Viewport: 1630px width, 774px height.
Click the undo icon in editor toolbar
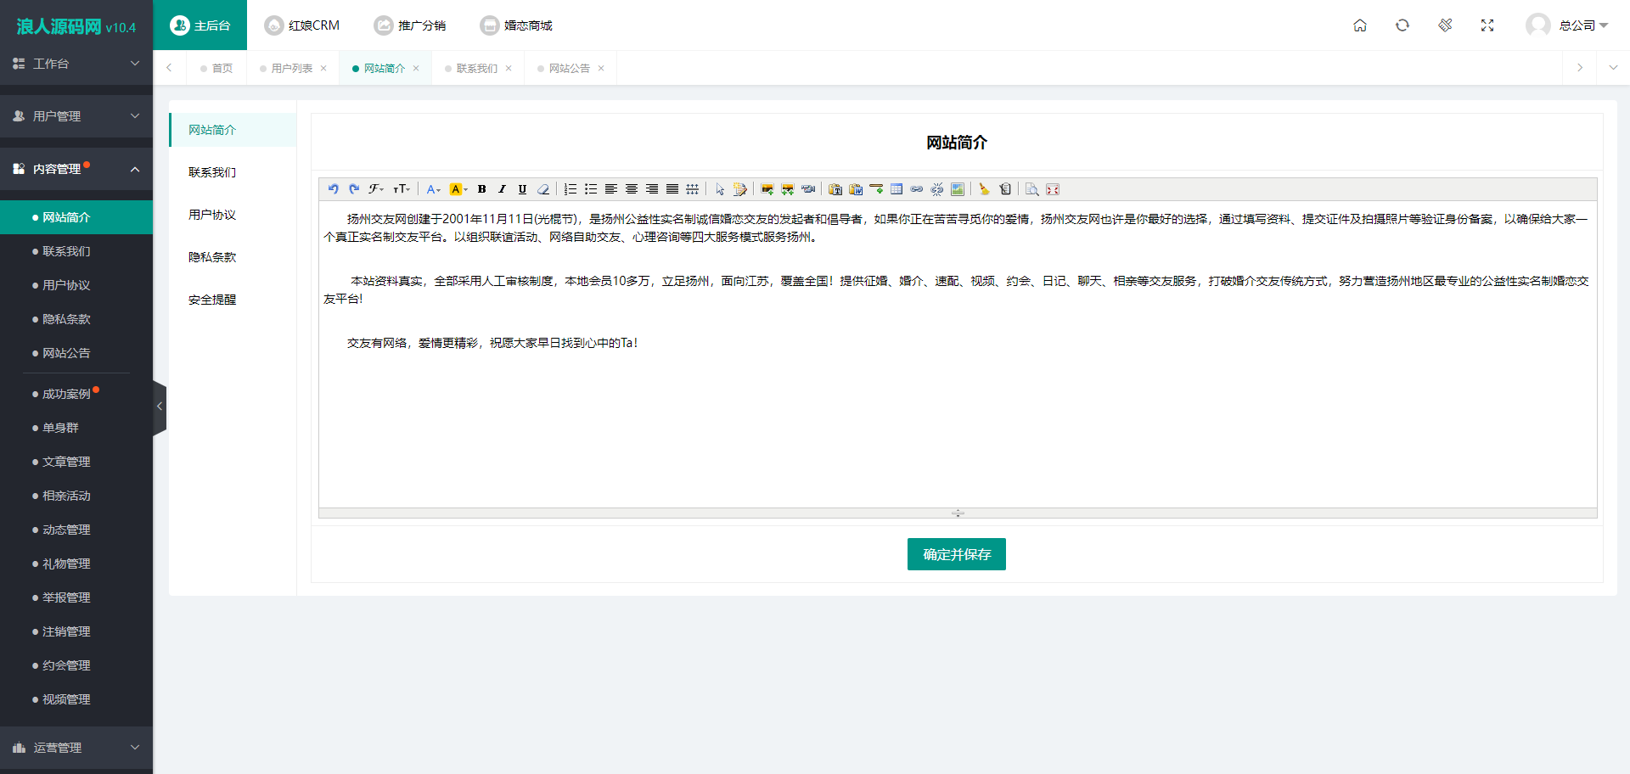click(333, 189)
